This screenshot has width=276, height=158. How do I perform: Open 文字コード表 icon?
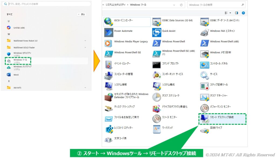[x=108, y=140]
